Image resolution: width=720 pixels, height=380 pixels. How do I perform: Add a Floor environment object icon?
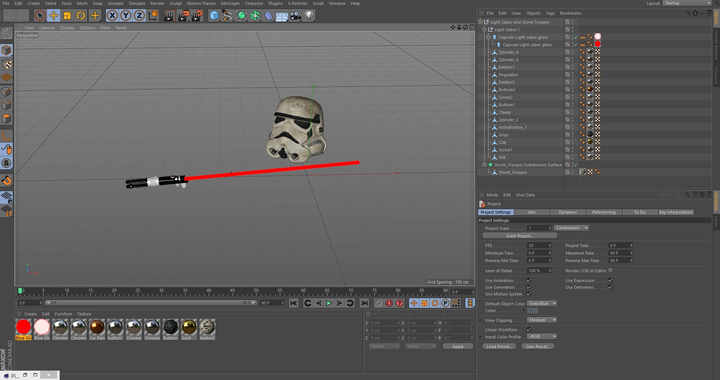[x=282, y=15]
